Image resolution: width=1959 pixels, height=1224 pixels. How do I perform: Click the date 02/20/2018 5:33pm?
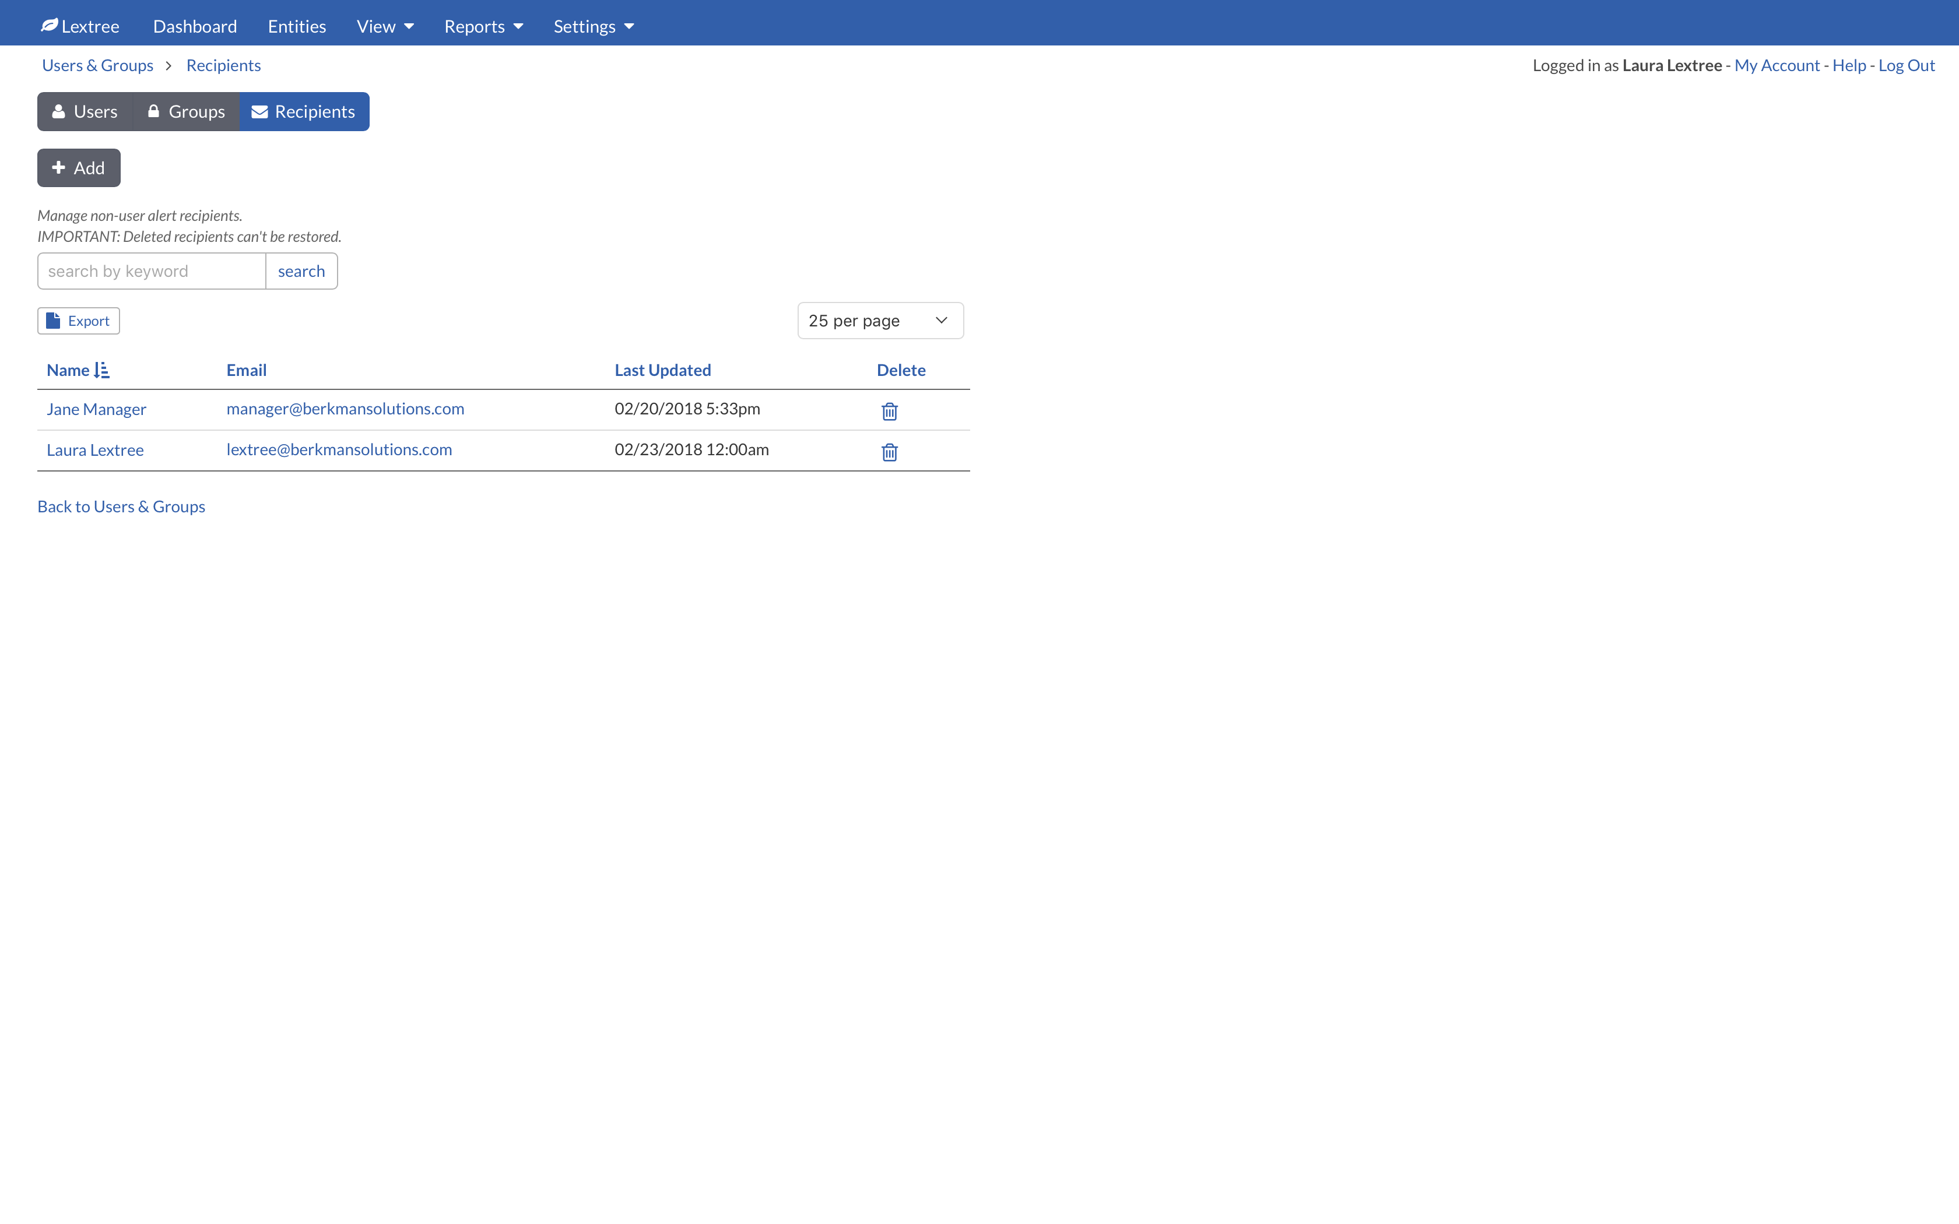(x=687, y=409)
